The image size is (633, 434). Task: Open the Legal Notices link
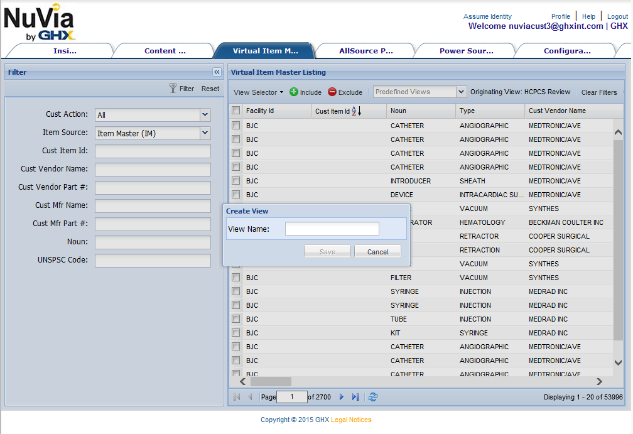point(351,420)
